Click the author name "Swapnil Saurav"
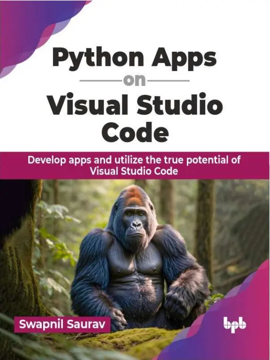The height and width of the screenshot is (360, 270). click(62, 324)
